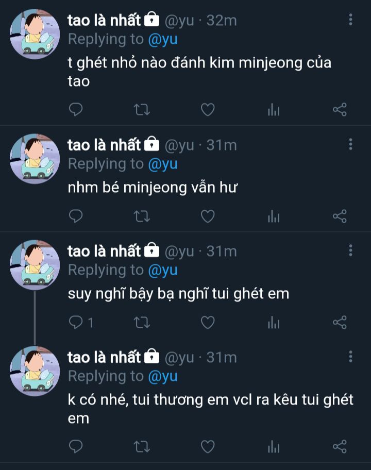Share the 'k có nhé' tweet
Screen dimensions: 371x470
tap(340, 447)
